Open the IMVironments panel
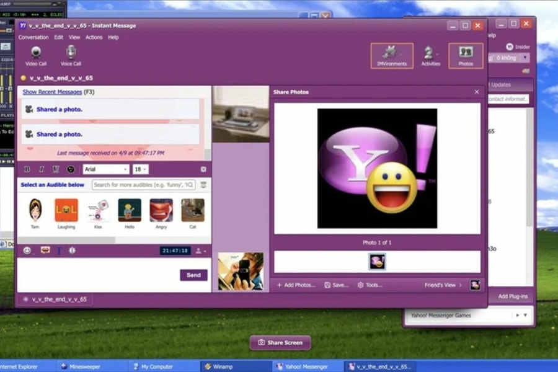558x372 pixels. tap(391, 55)
